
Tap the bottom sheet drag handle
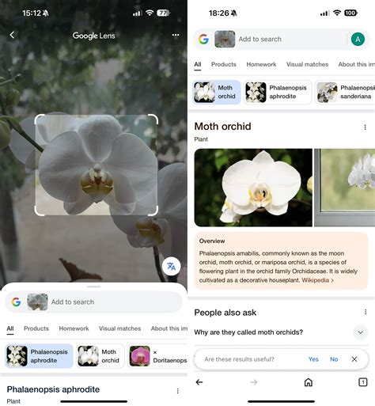tap(93, 286)
